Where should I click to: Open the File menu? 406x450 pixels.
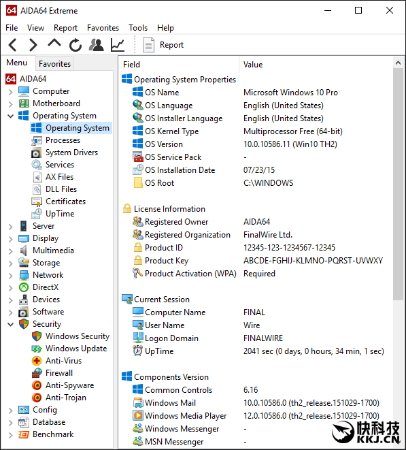tap(12, 28)
